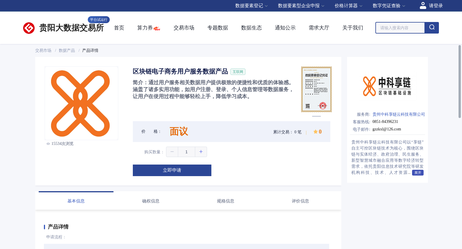Expand the 数字凭证查验 menu
Image resolution: width=462 pixels, height=249 pixels.
(389, 6)
